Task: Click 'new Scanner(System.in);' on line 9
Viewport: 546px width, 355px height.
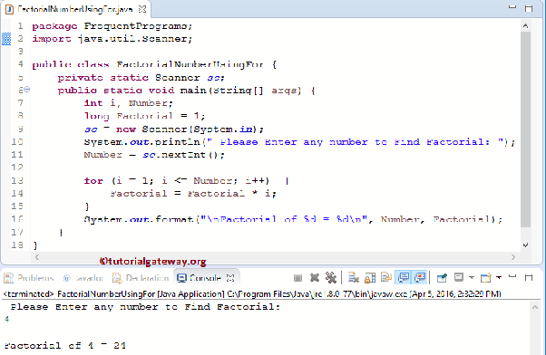Action: tap(190, 129)
